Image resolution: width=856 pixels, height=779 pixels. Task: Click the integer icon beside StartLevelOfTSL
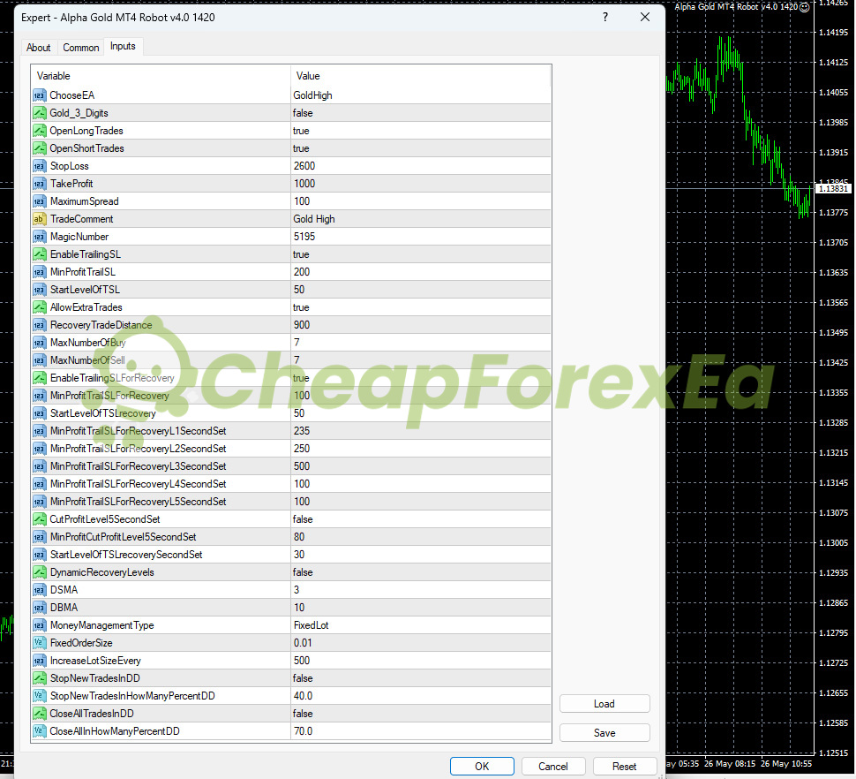(x=40, y=290)
